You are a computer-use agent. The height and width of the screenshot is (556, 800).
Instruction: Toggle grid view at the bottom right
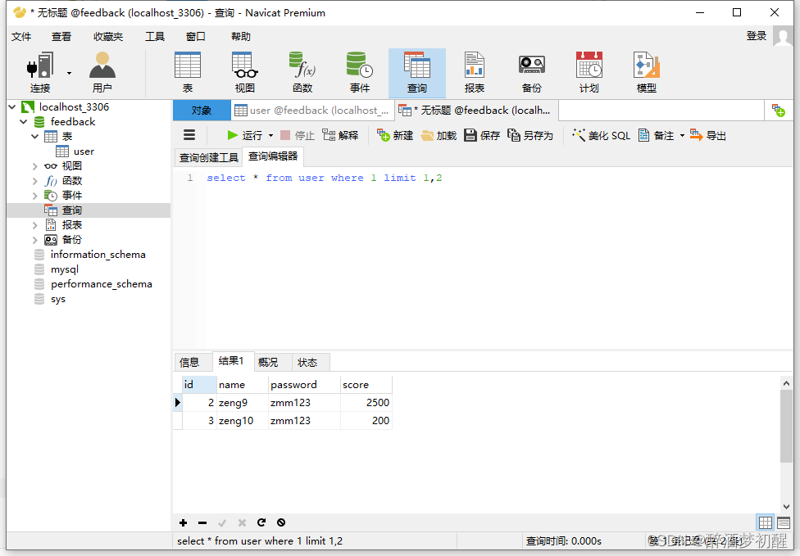[x=765, y=522]
